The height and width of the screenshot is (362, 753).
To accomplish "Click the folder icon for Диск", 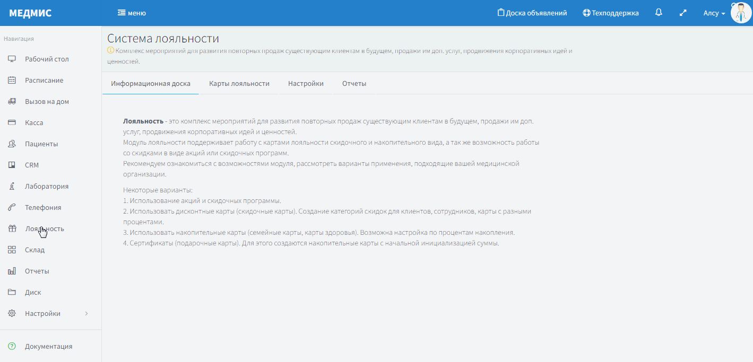I will point(12,293).
